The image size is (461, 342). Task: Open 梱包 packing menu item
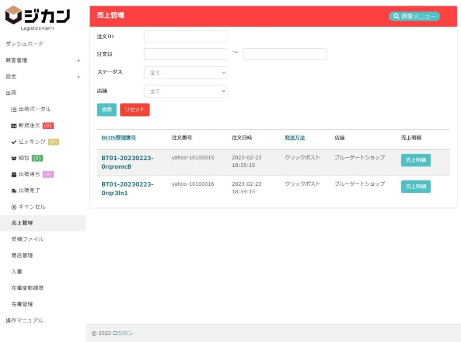pyautogui.click(x=25, y=158)
